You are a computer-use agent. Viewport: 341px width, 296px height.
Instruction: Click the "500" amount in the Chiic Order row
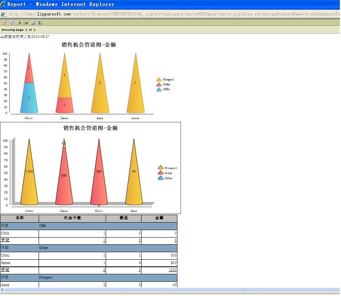pyautogui.click(x=173, y=255)
